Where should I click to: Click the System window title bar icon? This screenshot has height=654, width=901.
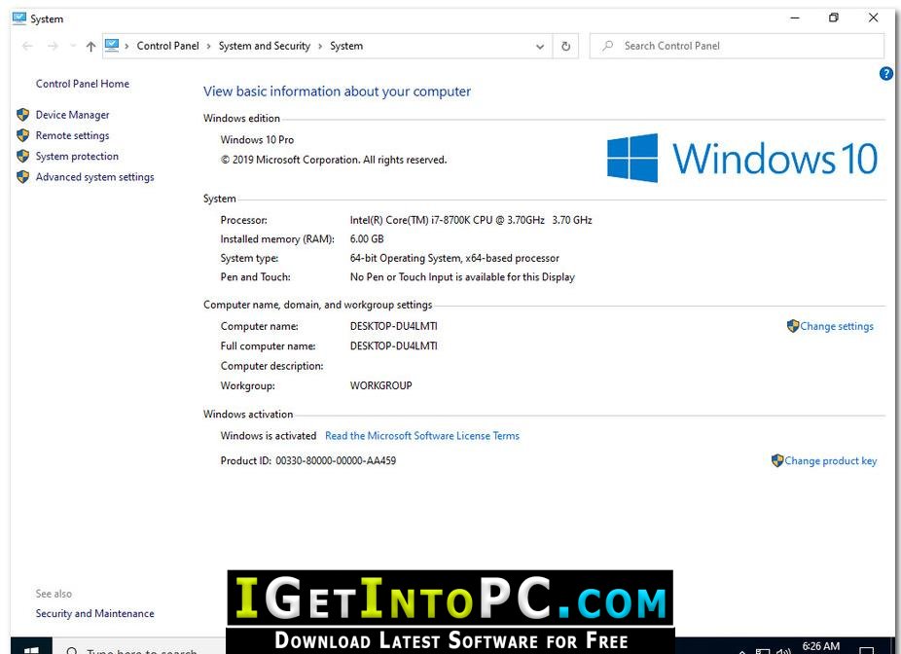(x=18, y=18)
